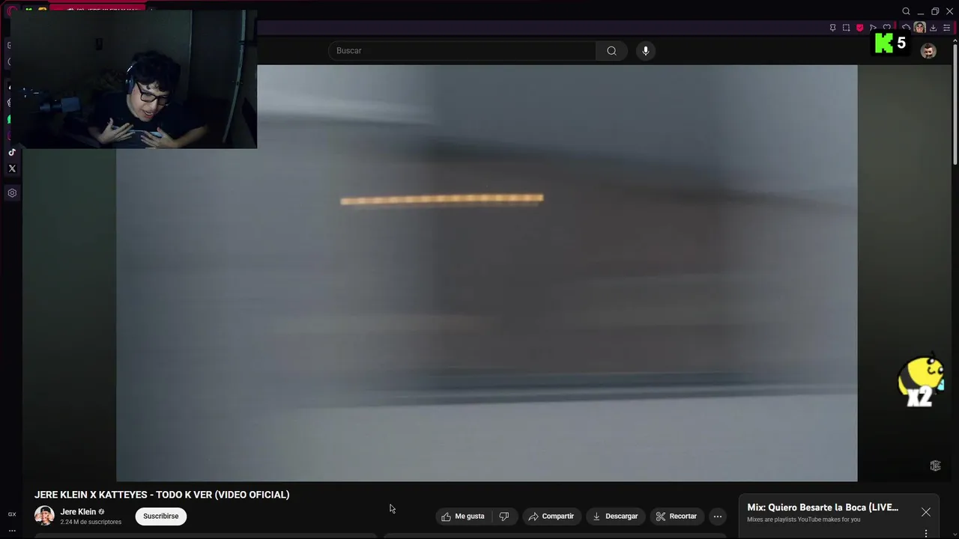The width and height of the screenshot is (959, 539).
Task: Click the Descargar download button
Action: point(615,517)
